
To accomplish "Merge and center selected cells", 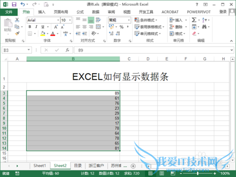I will point(98,27).
